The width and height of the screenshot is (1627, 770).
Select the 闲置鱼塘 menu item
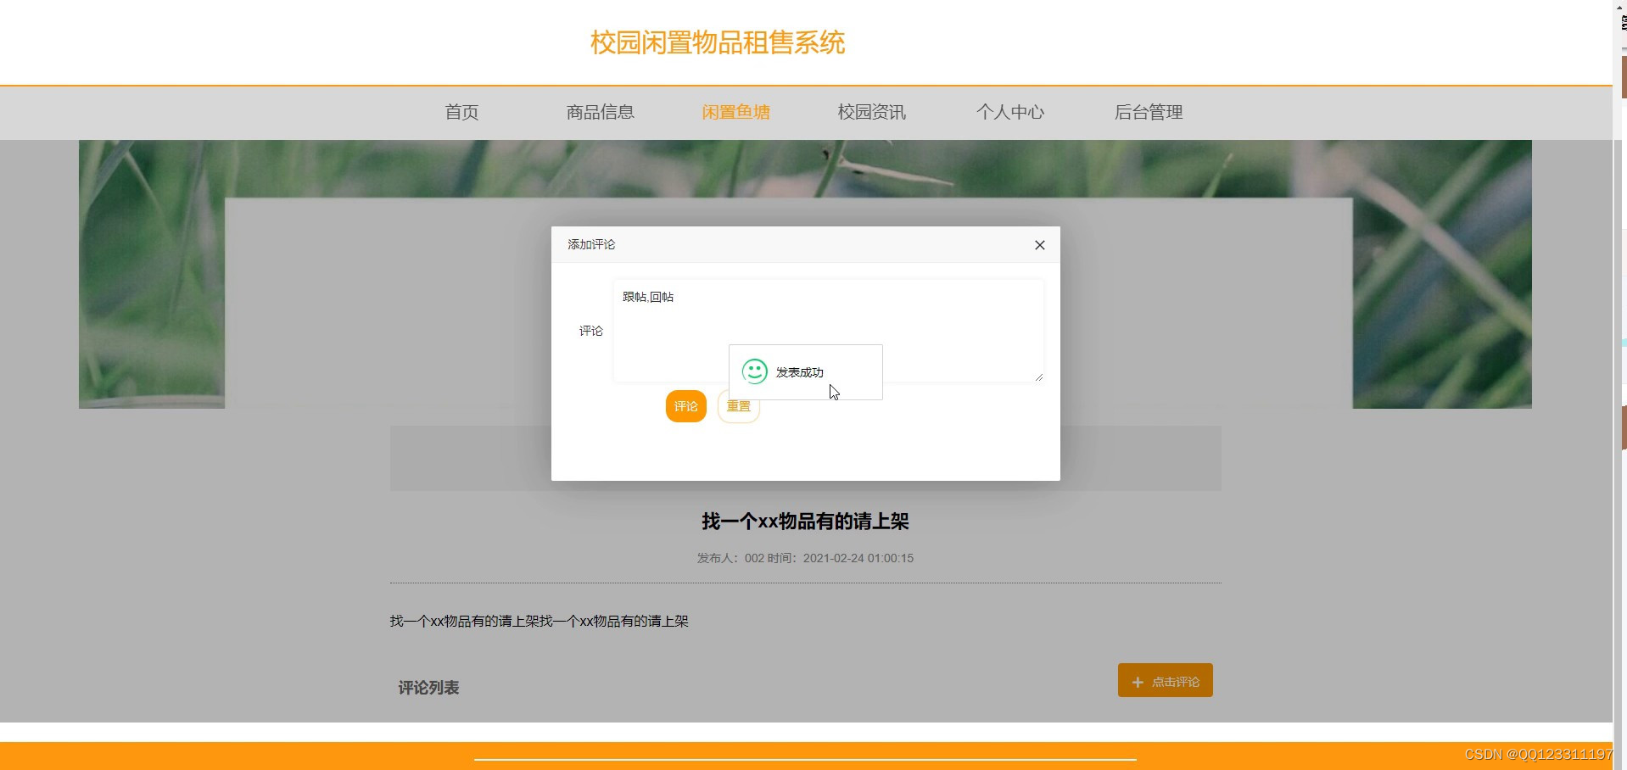point(735,112)
